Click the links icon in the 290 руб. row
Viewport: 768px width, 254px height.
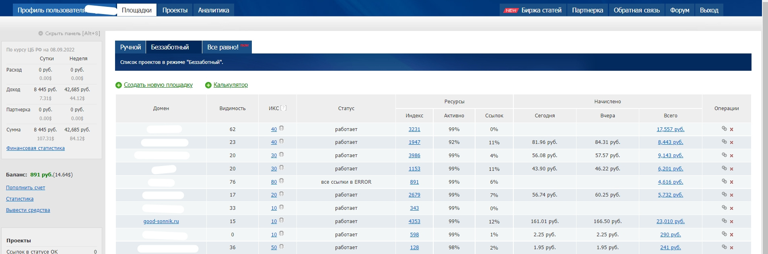[x=724, y=234]
